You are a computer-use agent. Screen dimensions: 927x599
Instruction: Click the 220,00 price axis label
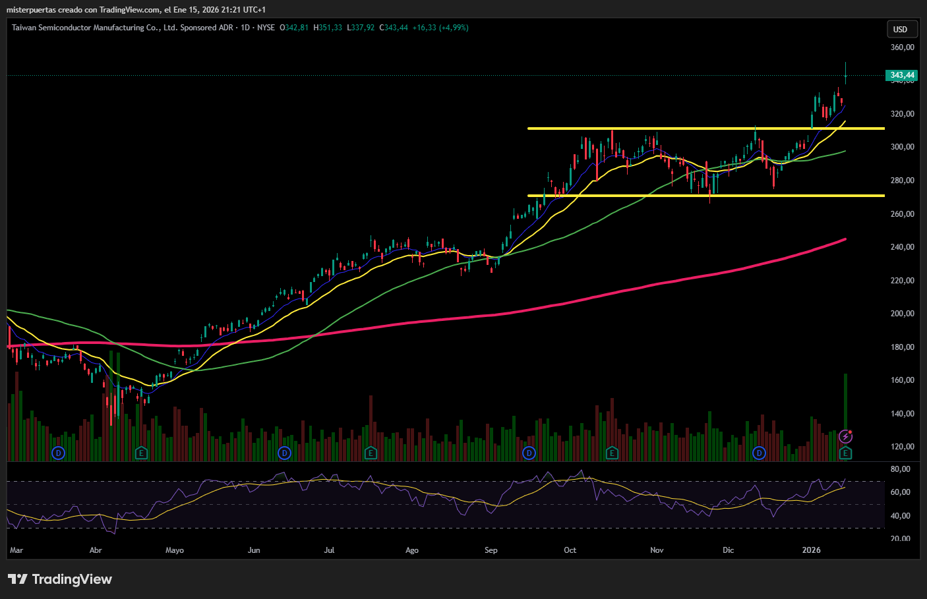click(x=902, y=281)
